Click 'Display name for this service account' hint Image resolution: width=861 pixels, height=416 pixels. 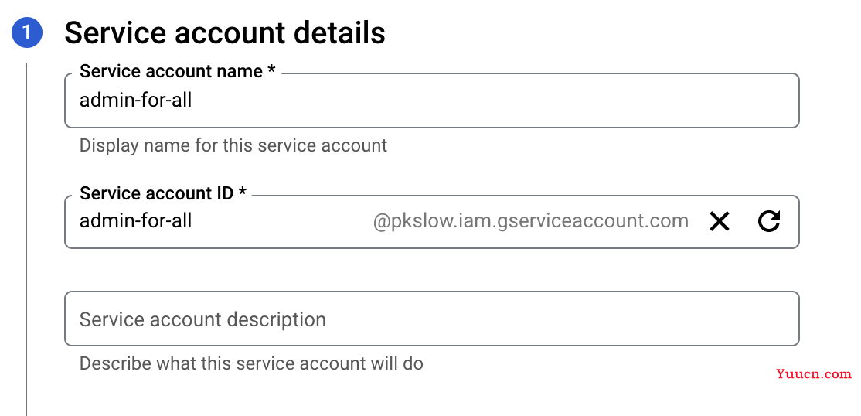(x=233, y=145)
